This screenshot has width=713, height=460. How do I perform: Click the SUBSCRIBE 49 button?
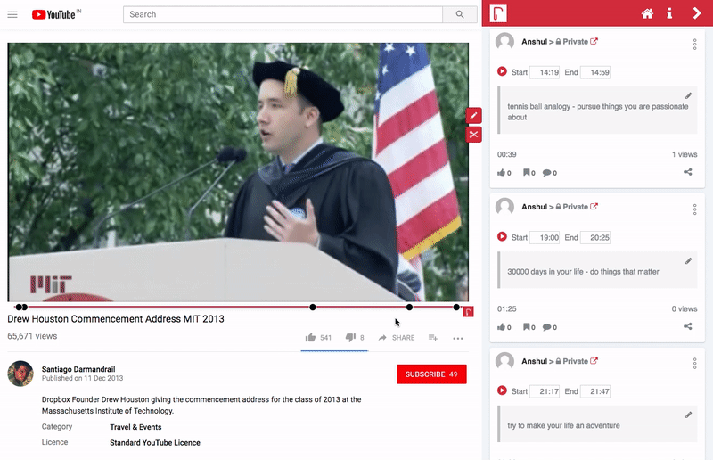pyautogui.click(x=431, y=374)
